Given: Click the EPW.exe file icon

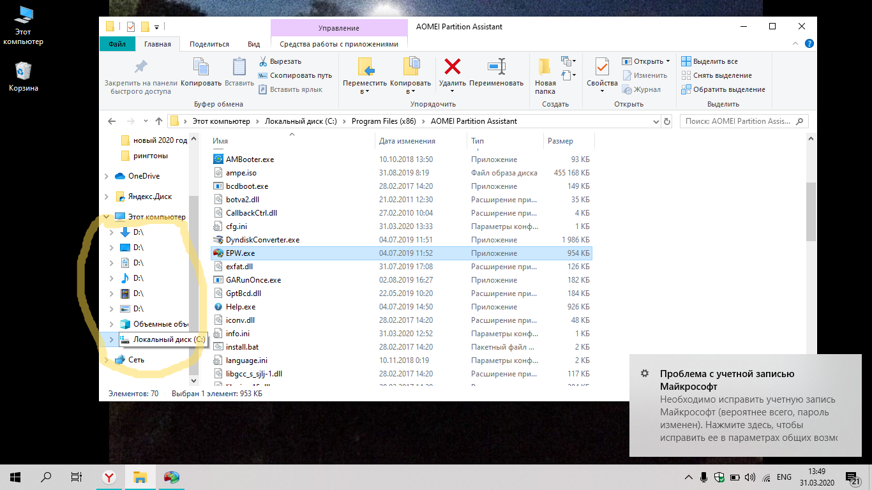Looking at the screenshot, I should (x=218, y=253).
